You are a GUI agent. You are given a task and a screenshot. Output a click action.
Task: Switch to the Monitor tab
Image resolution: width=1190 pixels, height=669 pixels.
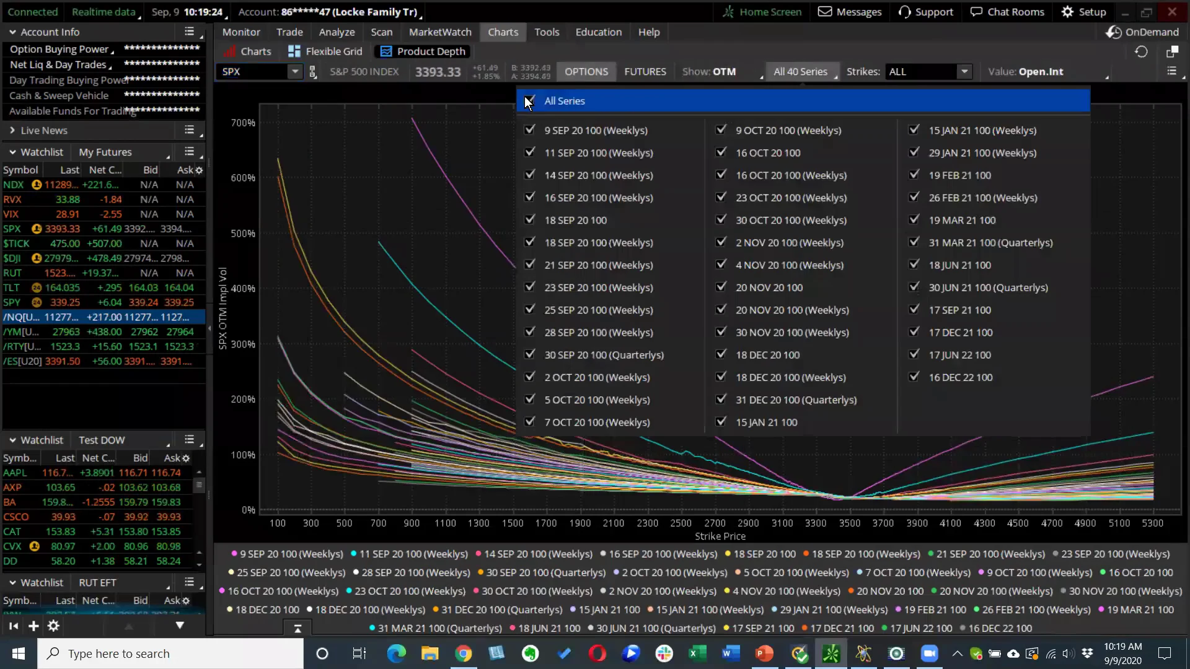241,32
